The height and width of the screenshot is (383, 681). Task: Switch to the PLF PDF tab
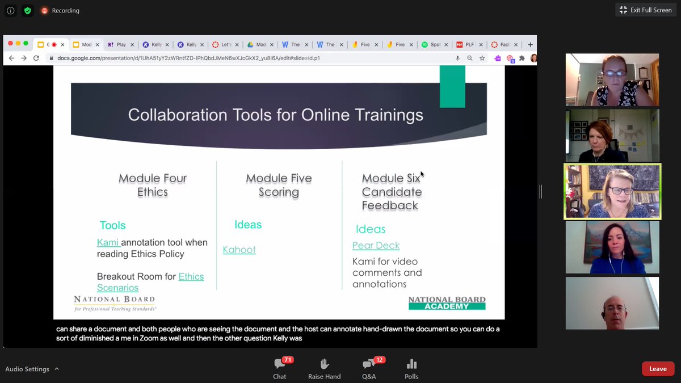(469, 44)
